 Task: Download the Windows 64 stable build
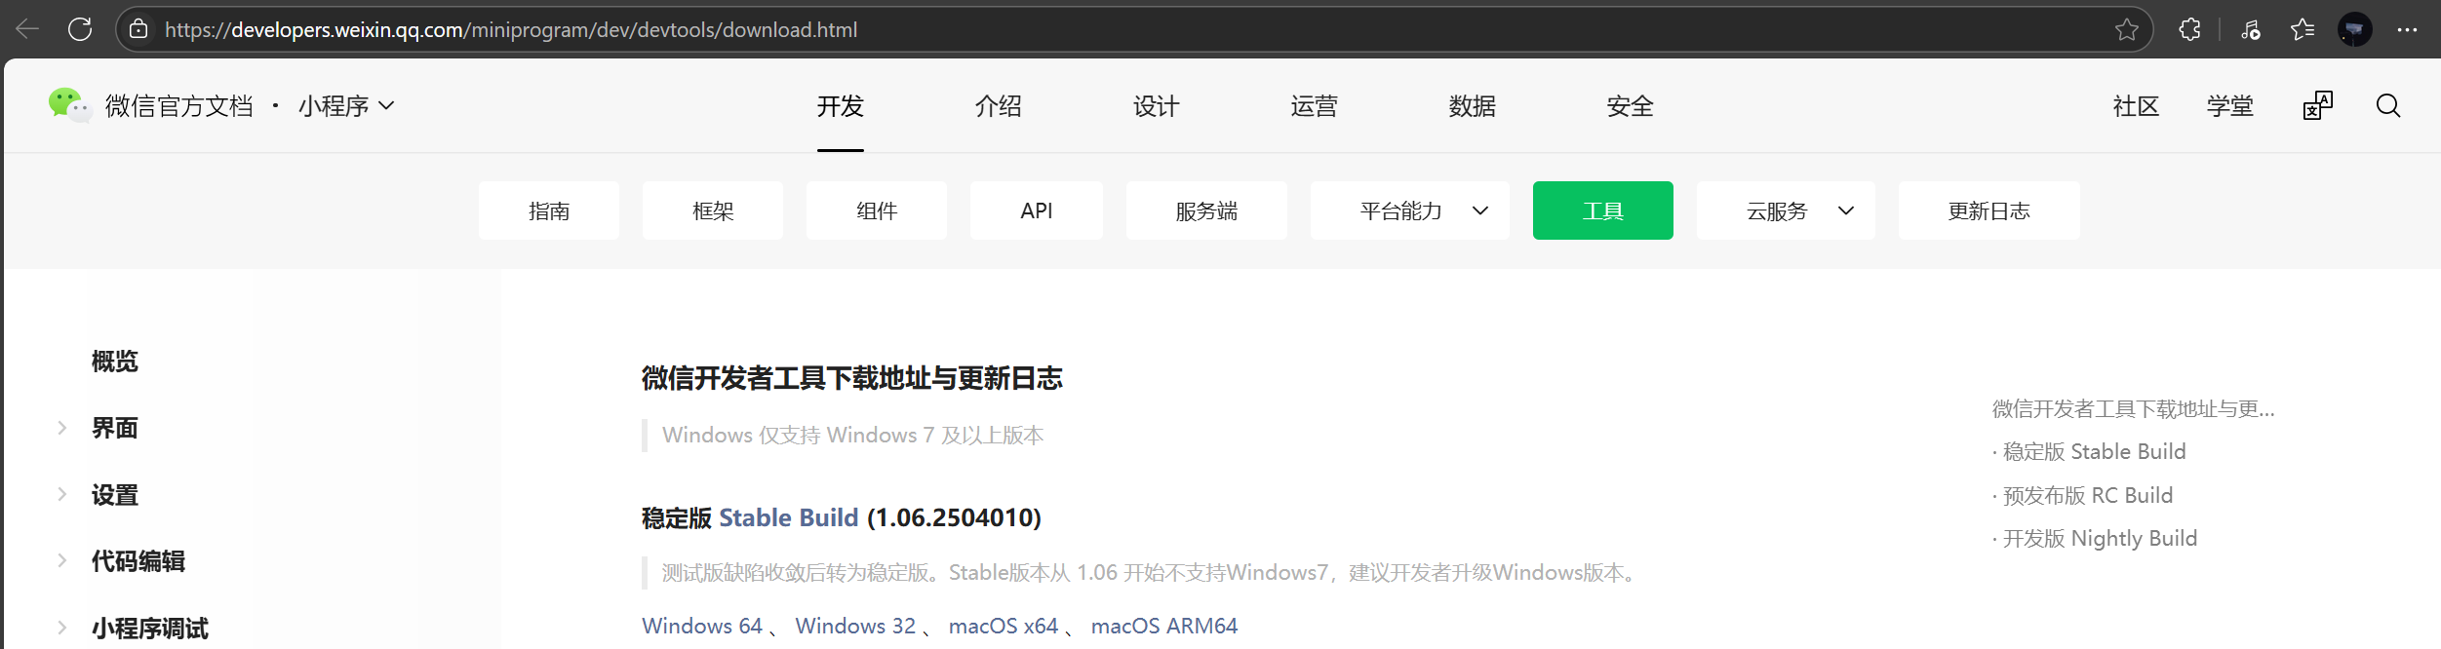pyautogui.click(x=701, y=626)
